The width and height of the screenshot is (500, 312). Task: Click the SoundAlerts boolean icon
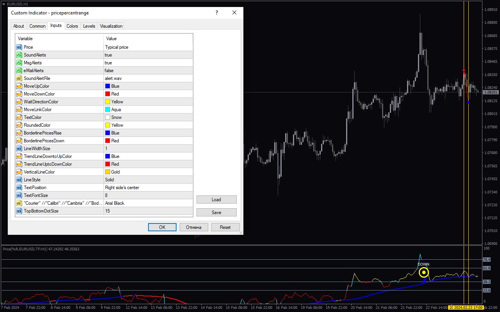click(x=19, y=55)
